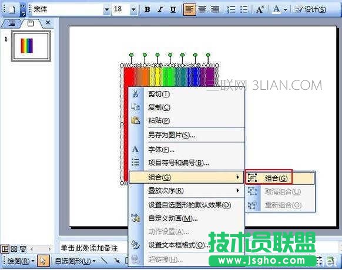The image size is (342, 270).
Task: Open 设置文本框格式(O)... entry
Action: point(179,245)
